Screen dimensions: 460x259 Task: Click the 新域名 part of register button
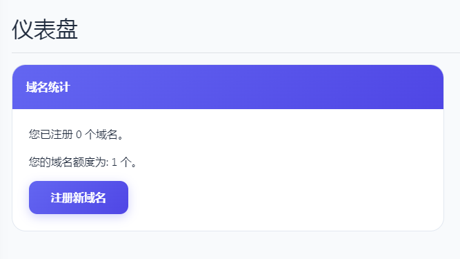coord(90,198)
